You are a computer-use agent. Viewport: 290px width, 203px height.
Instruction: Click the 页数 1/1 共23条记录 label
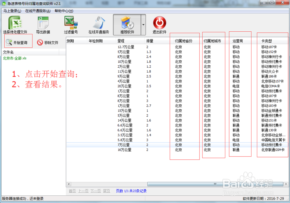pos(131,191)
